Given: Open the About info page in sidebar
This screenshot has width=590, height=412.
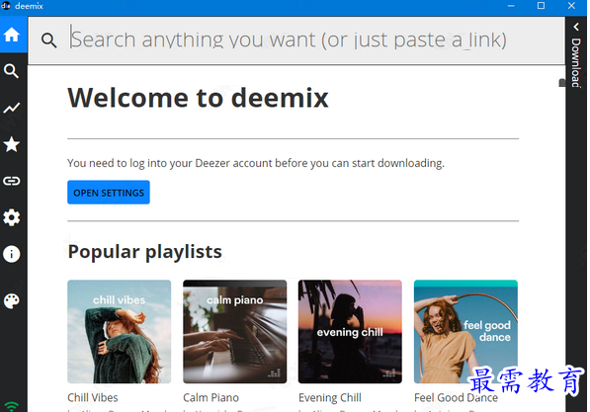Looking at the screenshot, I should pyautogui.click(x=12, y=254).
